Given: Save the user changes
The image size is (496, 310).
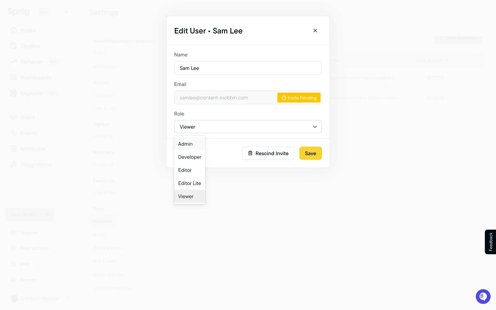Looking at the screenshot, I should (310, 153).
